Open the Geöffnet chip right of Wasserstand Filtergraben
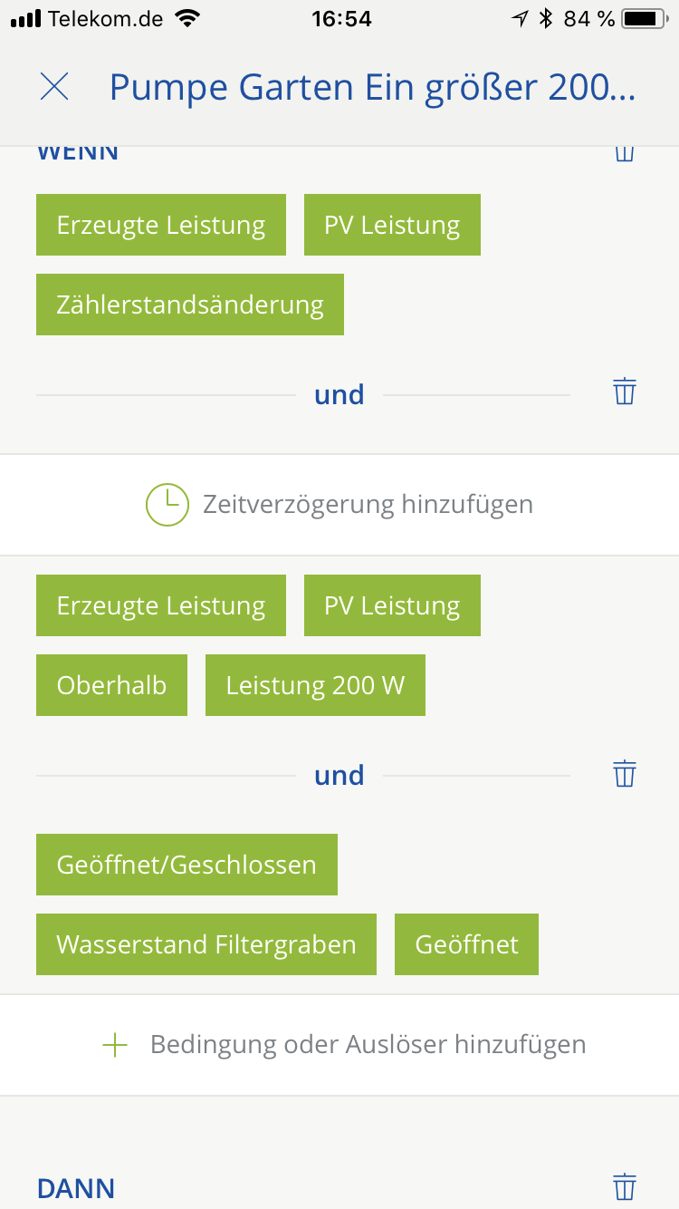 click(x=466, y=944)
